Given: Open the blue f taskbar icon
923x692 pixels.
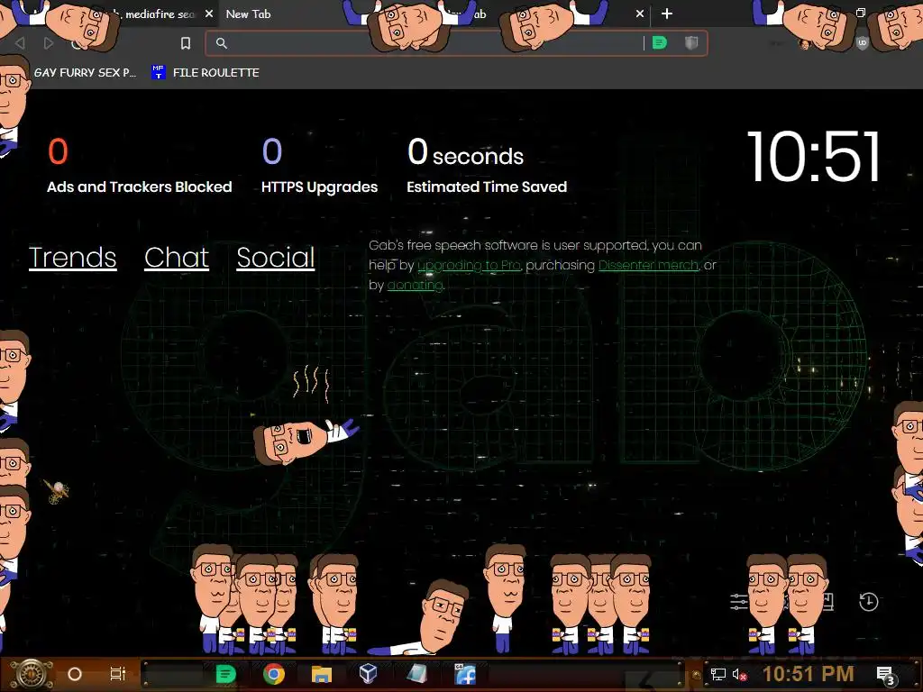Looking at the screenshot, I should (465, 674).
